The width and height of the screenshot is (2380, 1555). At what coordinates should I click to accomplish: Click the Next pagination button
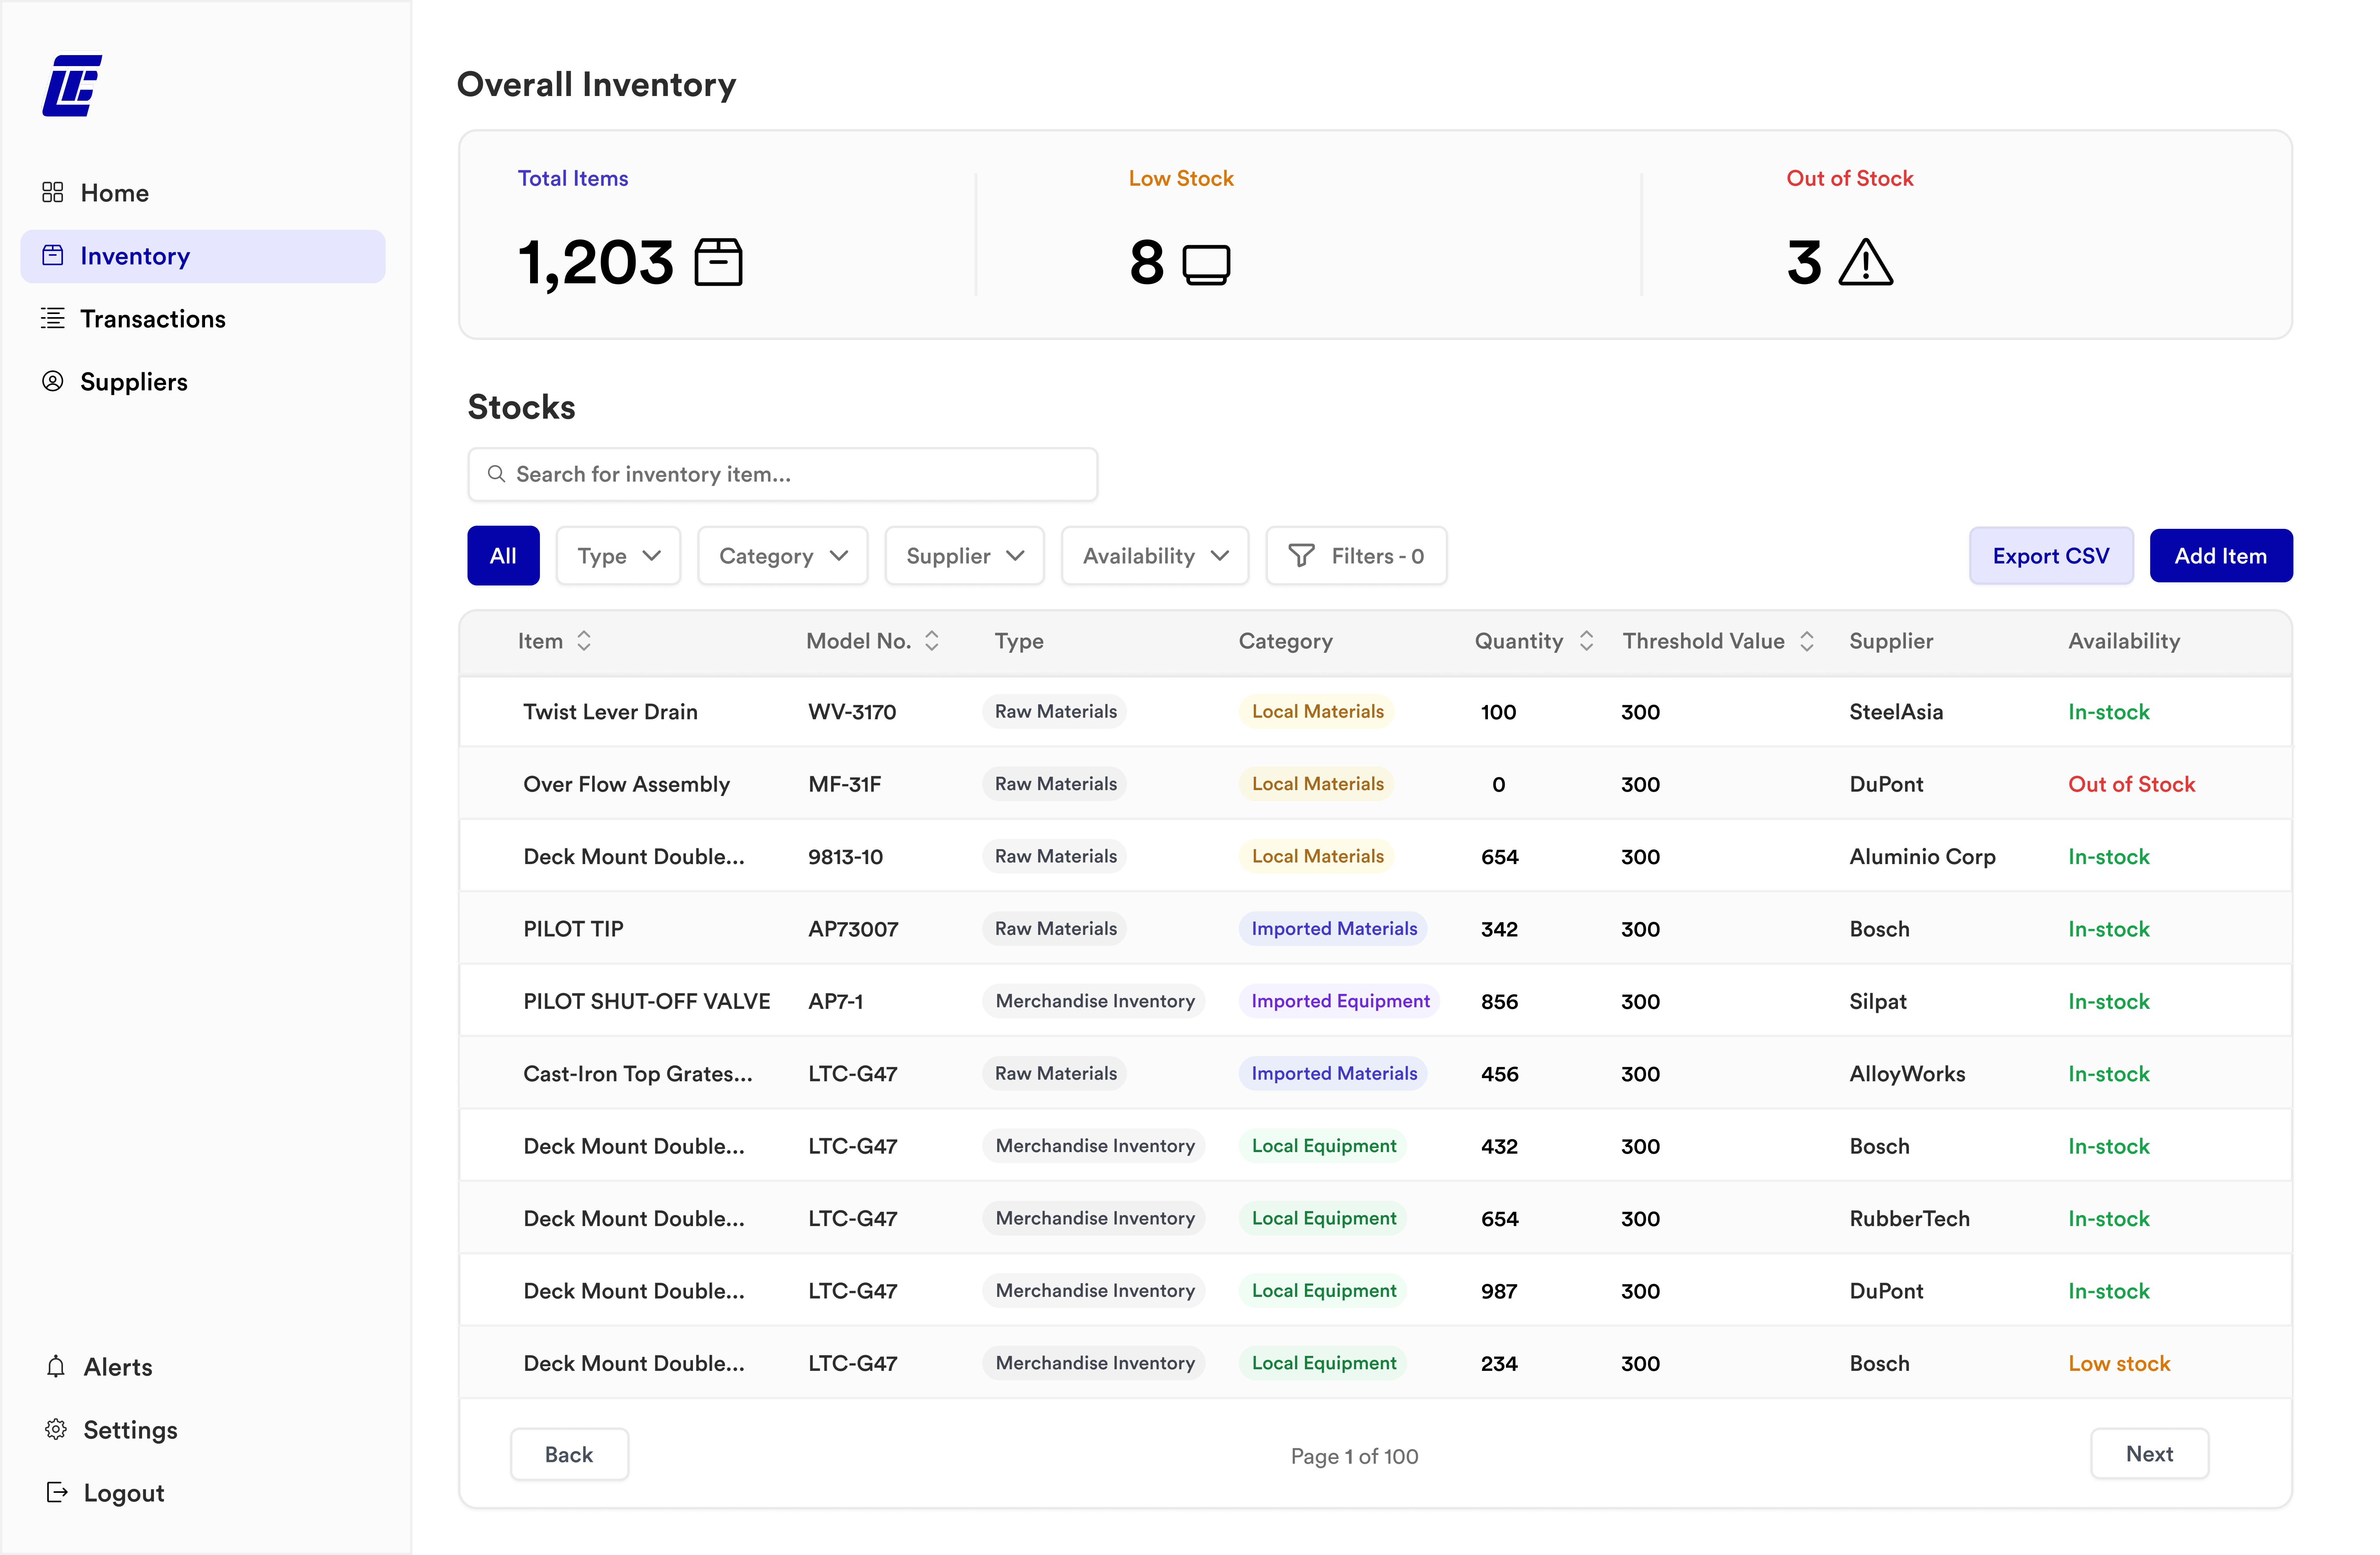[x=2150, y=1453]
